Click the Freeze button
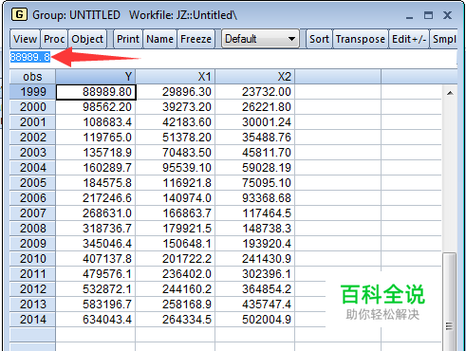 click(x=196, y=39)
